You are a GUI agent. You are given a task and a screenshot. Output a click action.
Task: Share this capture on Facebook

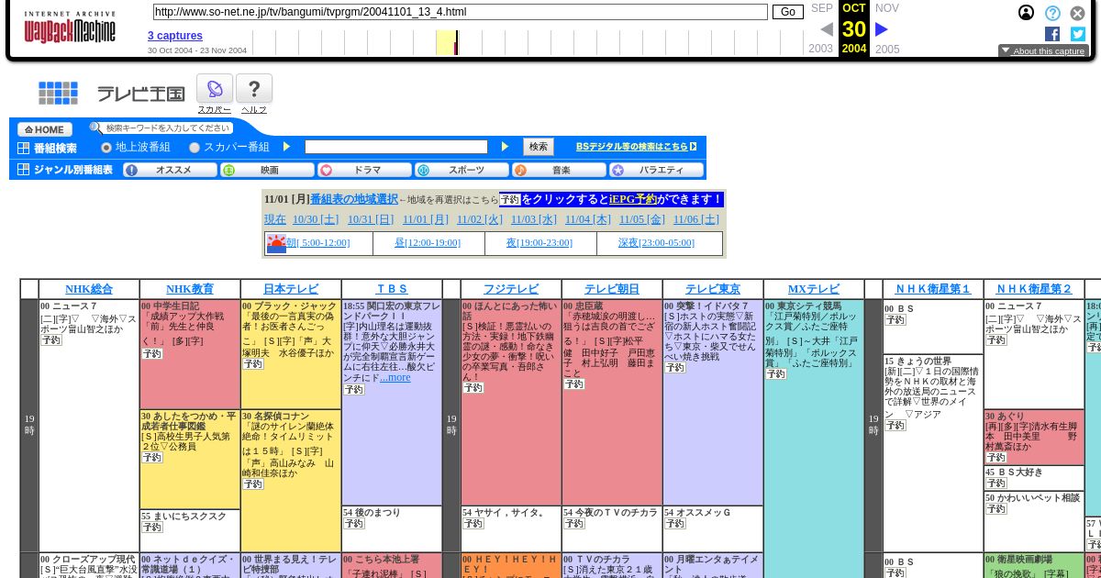tap(1052, 34)
